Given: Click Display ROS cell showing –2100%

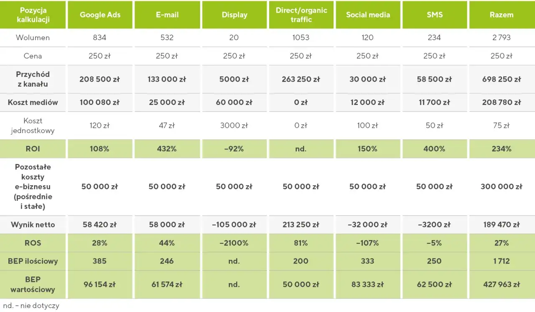Looking at the screenshot, I should (x=234, y=243).
